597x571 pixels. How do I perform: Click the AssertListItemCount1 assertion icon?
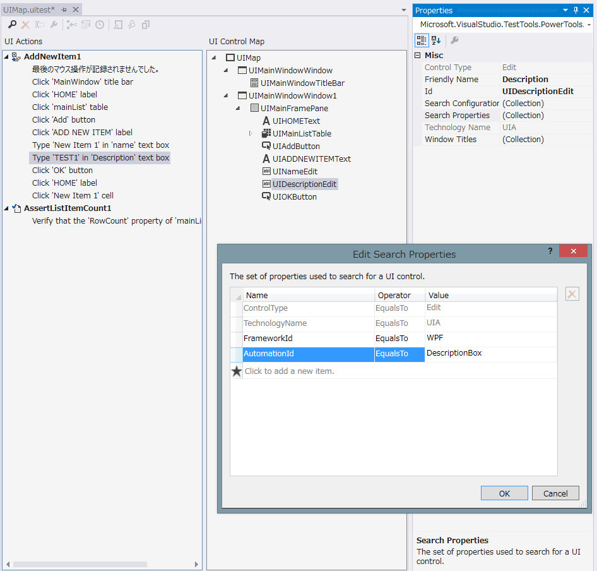pyautogui.click(x=16, y=208)
